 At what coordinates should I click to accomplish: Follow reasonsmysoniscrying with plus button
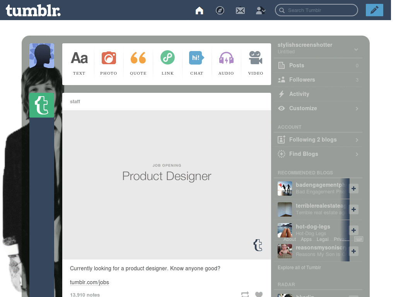click(x=353, y=251)
